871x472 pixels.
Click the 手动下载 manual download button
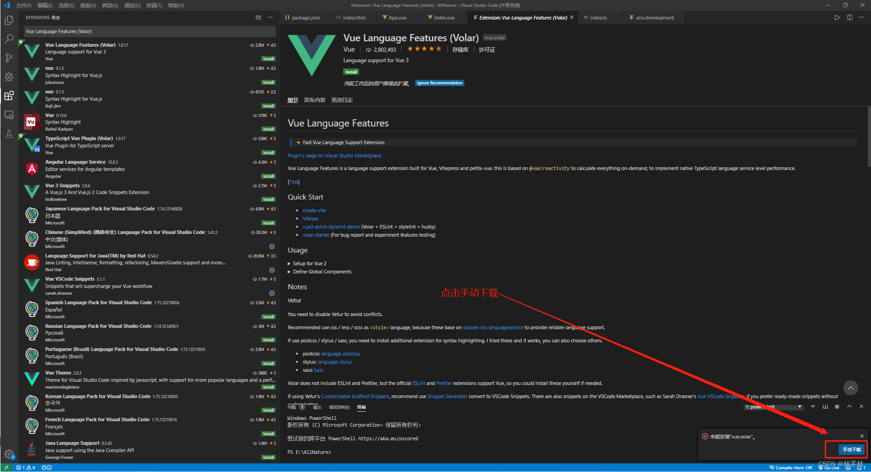pyautogui.click(x=852, y=449)
